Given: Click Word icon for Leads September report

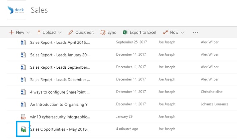Looking at the screenshot, I should pyautogui.click(x=23, y=67).
